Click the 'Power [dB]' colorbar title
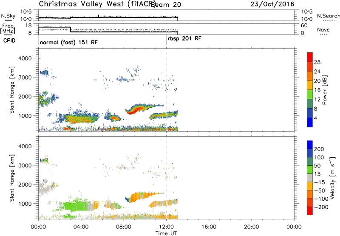This screenshot has width=340, height=236. pyautogui.click(x=325, y=90)
